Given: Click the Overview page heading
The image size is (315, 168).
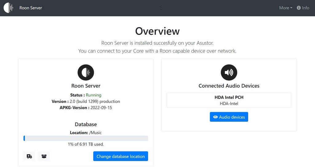Looking at the screenshot, I should click(x=157, y=31).
